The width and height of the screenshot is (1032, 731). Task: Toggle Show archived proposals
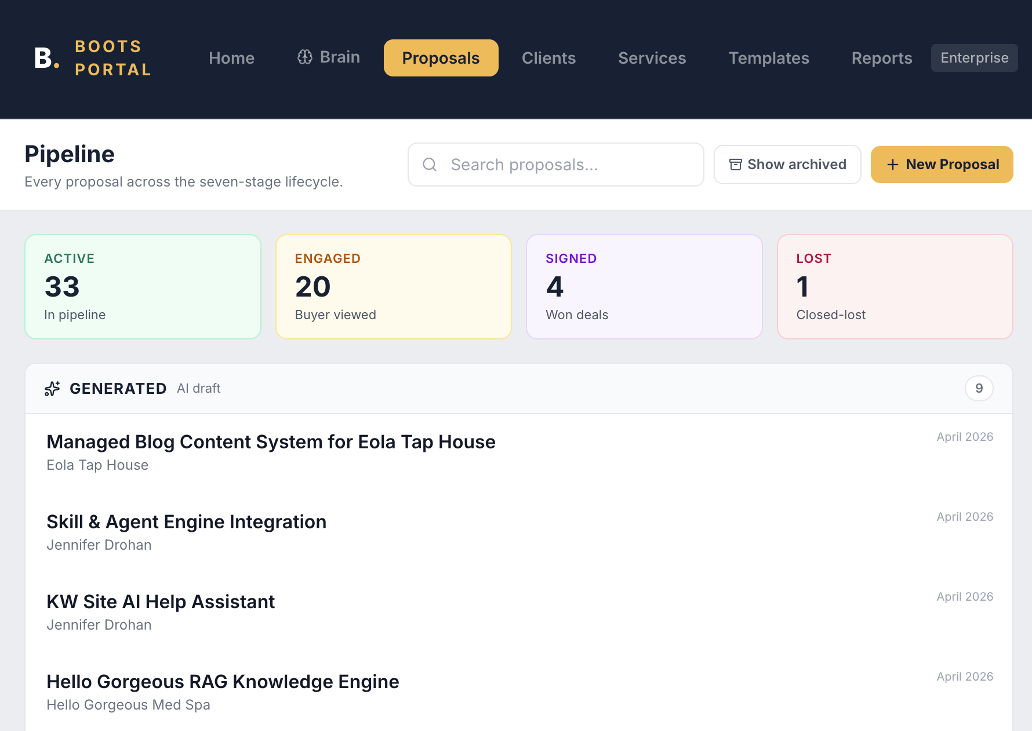(x=787, y=165)
